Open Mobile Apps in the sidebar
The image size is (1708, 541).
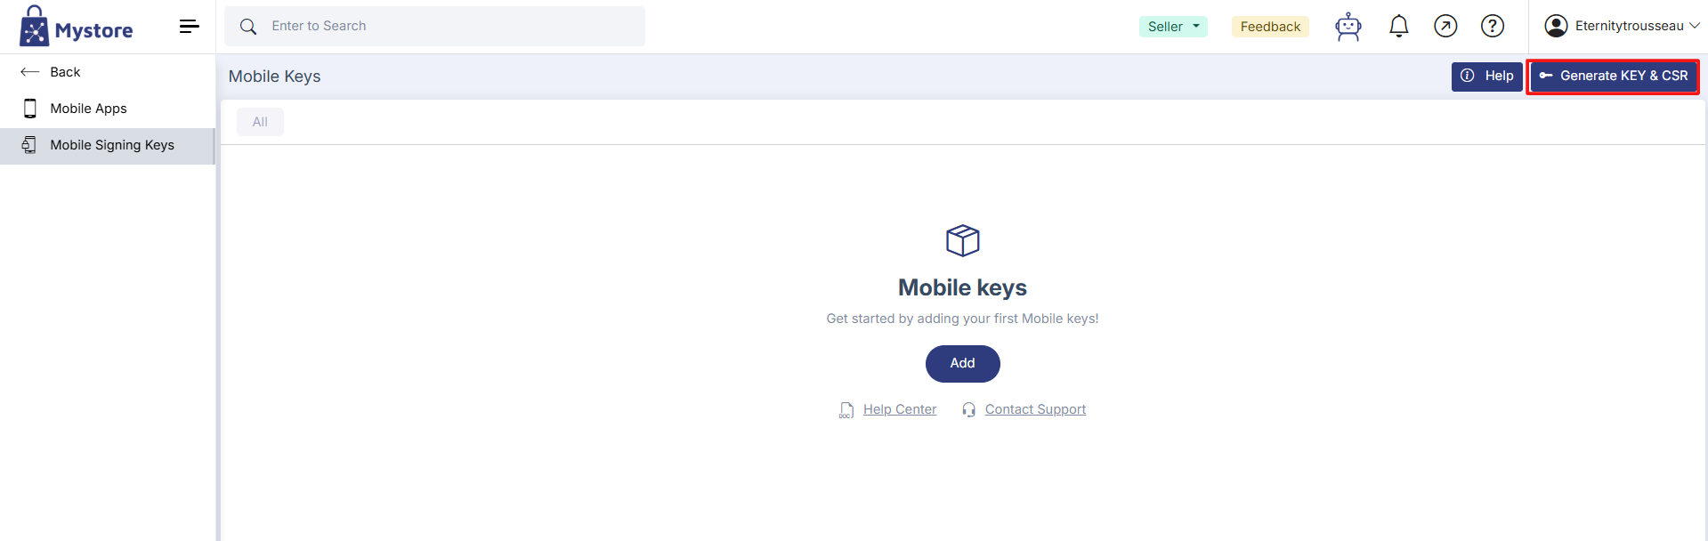(88, 109)
